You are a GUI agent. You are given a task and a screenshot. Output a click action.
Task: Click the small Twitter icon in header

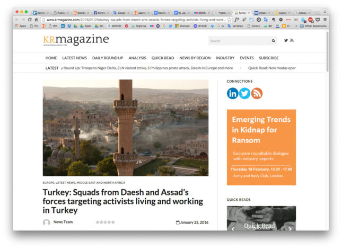(286, 41)
